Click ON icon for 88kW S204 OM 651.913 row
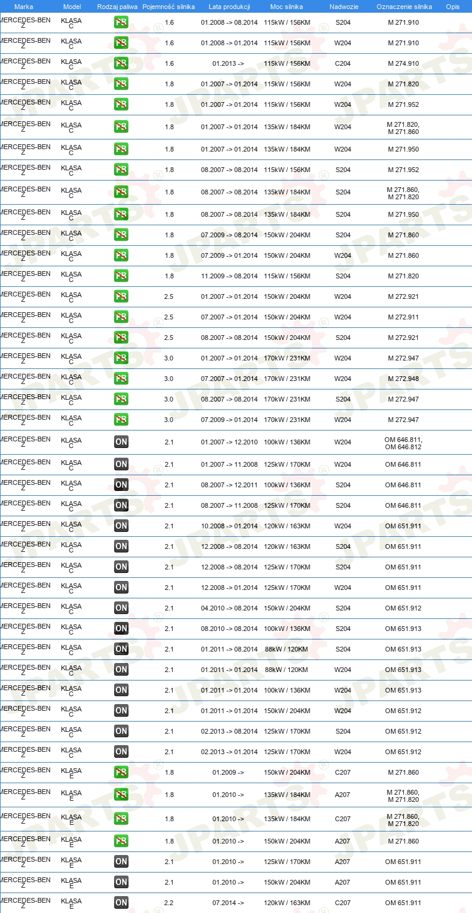 [121, 649]
